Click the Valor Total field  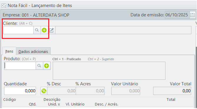pos(172,91)
